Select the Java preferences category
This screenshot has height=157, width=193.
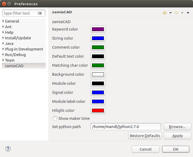click(9, 44)
